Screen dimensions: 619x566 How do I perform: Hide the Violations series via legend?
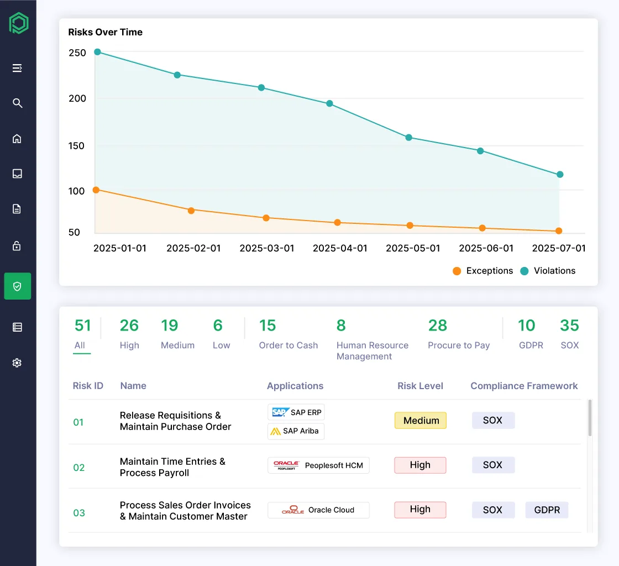547,271
